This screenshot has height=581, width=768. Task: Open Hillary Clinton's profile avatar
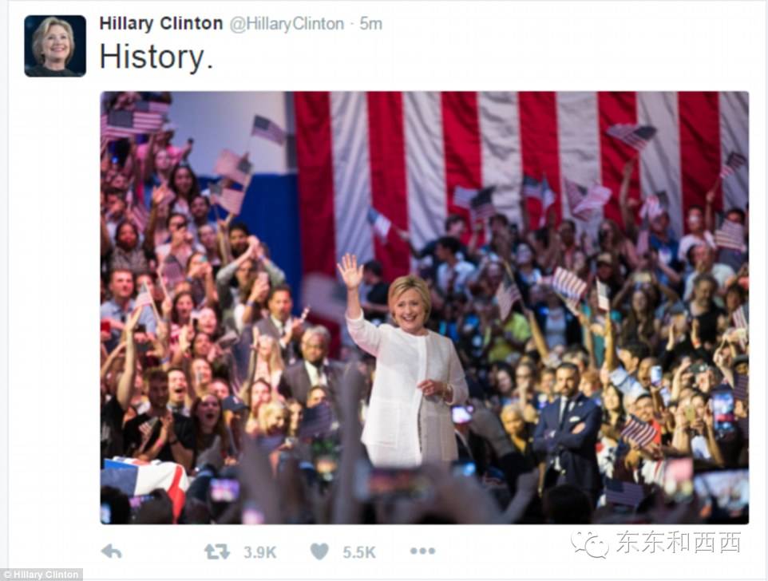tap(55, 46)
